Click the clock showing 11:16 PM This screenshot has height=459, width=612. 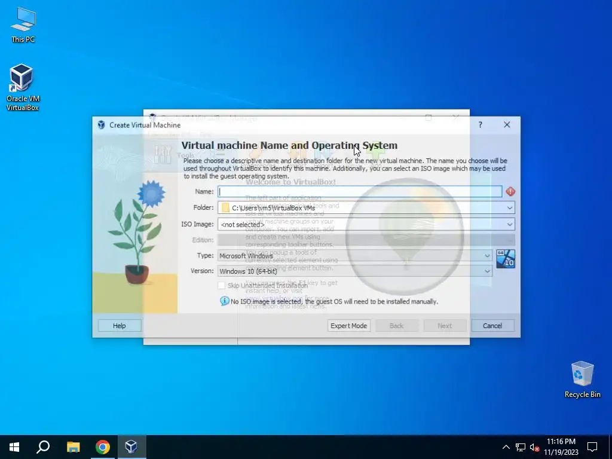(x=561, y=442)
